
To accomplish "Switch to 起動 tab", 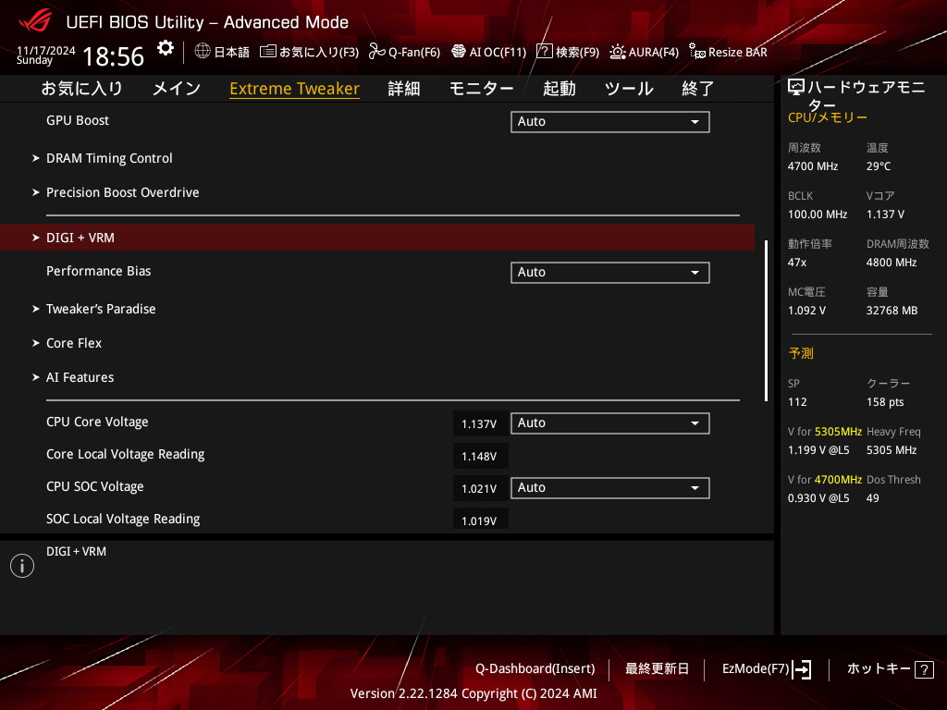I will coord(560,89).
